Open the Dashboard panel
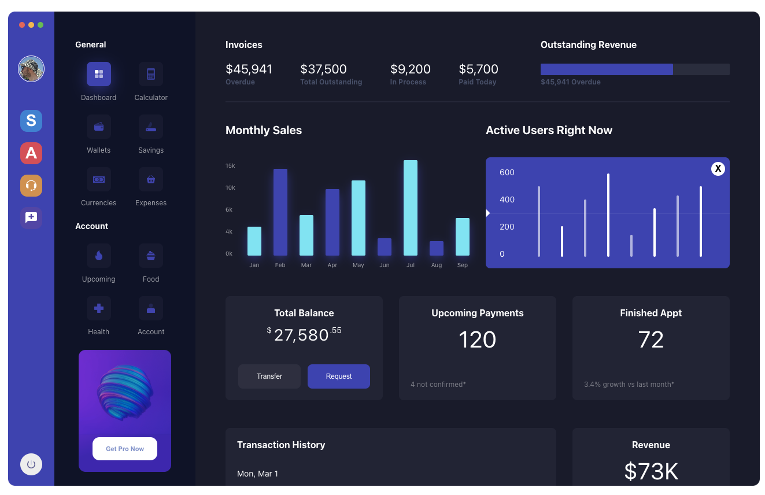Viewport: 765px width, 495px height. point(98,73)
